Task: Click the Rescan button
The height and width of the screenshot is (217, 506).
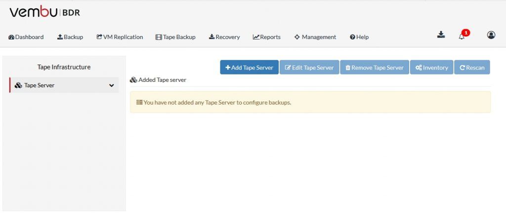Action: click(472, 67)
